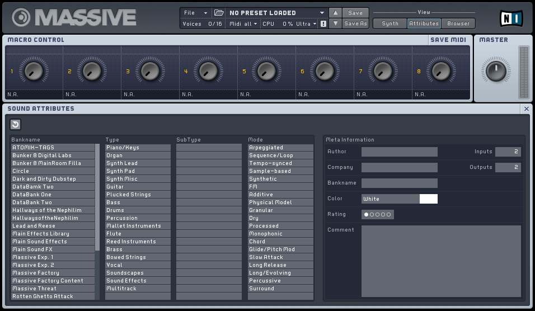Viewport: 535px width, 311px height.
Task: Toggle the Soundscapes type
Action: [x=138, y=273]
